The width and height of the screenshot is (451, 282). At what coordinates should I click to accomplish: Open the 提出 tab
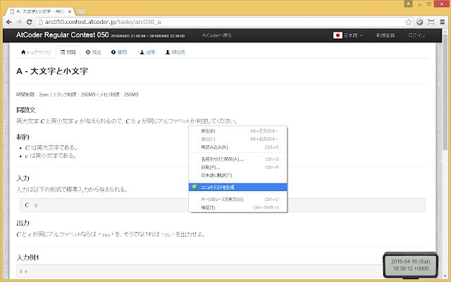[x=94, y=52]
